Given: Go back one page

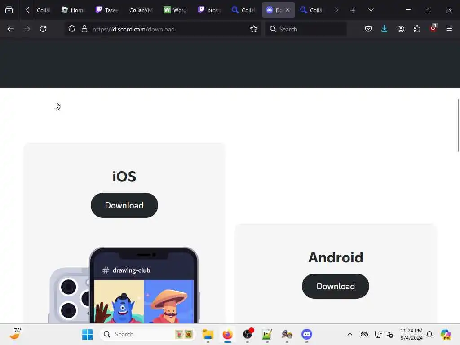Looking at the screenshot, I should [11, 29].
